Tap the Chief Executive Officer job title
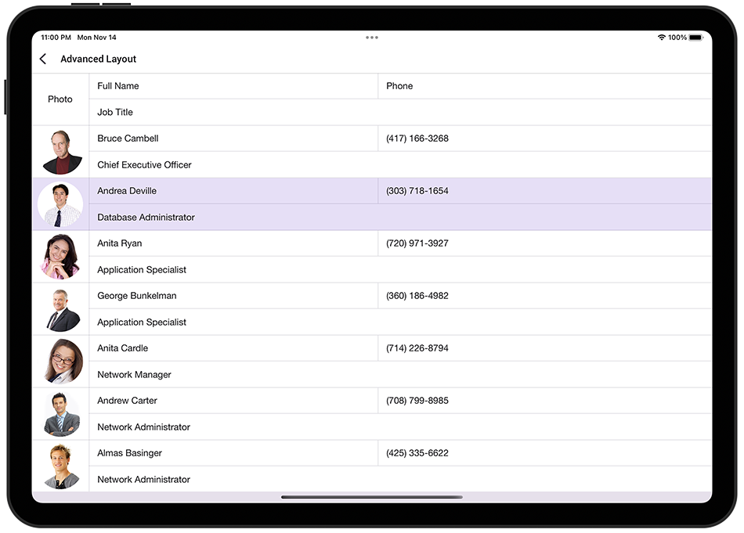 pos(144,164)
